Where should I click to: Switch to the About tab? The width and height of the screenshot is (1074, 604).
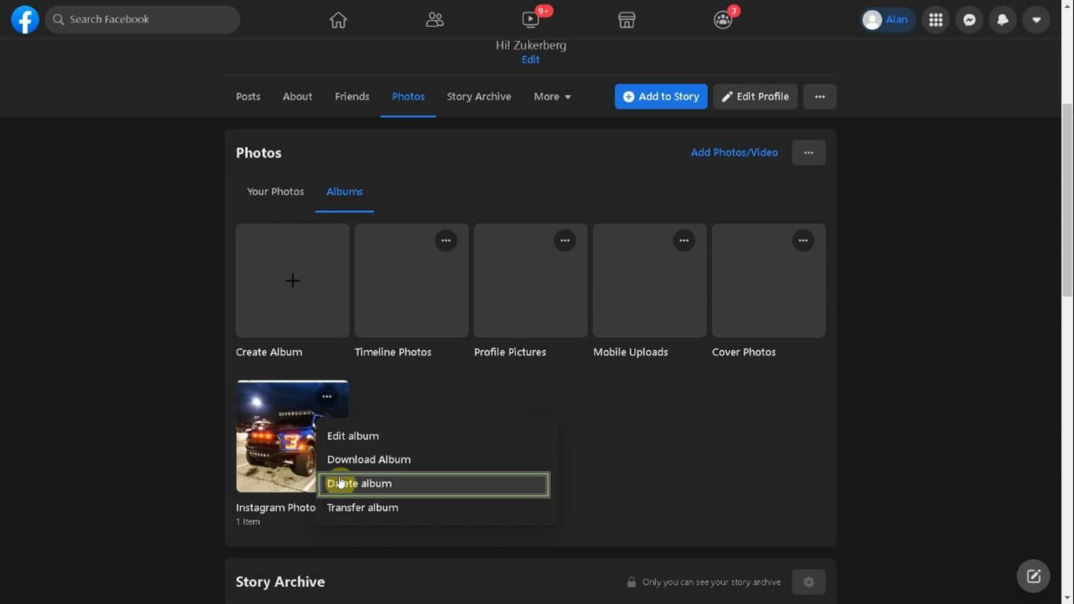[297, 97]
